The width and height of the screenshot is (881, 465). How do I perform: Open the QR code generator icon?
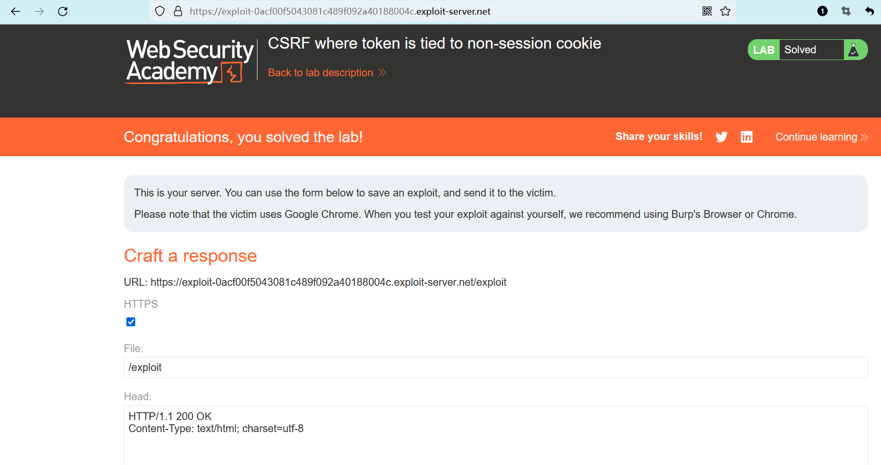coord(707,11)
